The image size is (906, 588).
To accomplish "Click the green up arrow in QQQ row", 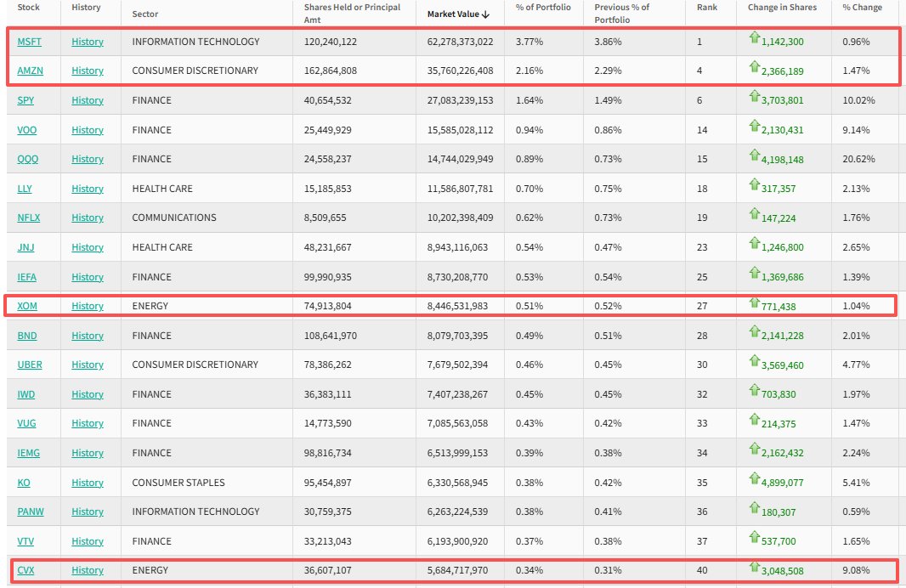I will pyautogui.click(x=753, y=155).
